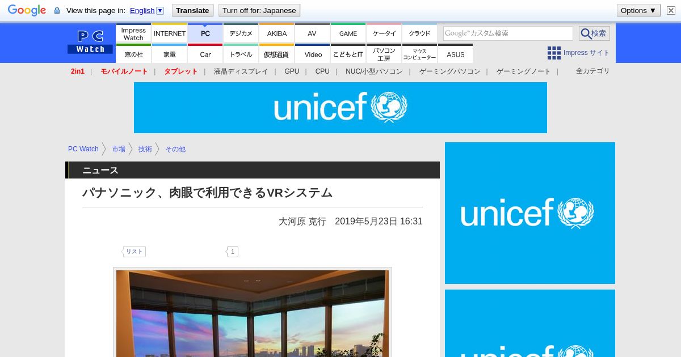Click the Google logo in translate bar
The height and width of the screenshot is (357, 681).
tap(27, 10)
